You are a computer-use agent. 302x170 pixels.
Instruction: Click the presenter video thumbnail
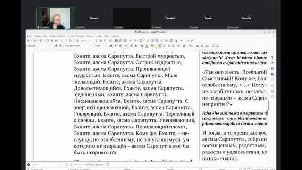pyautogui.click(x=56, y=18)
